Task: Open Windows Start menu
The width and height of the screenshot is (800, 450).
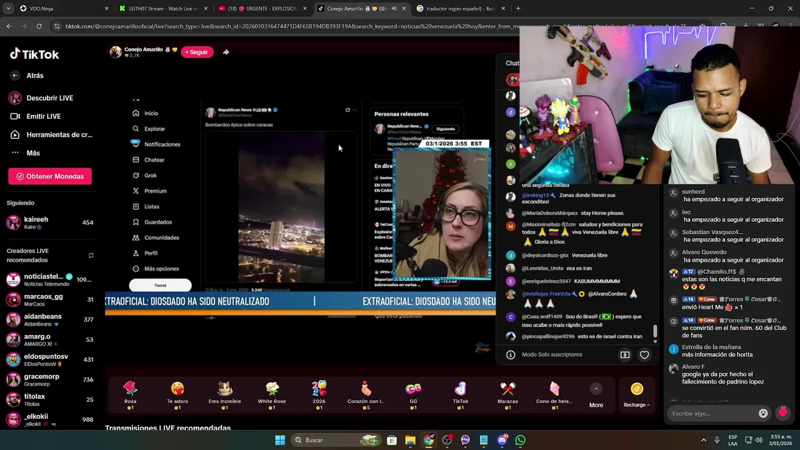Action: [x=280, y=440]
